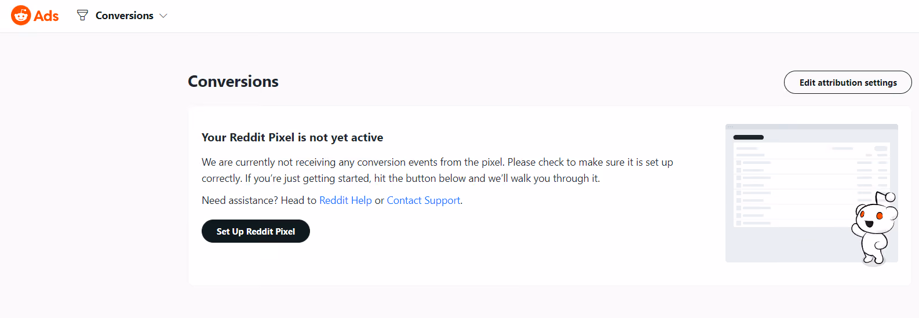Viewport: 919px width, 318px height.
Task: Click the funnel icon beside Conversions
Action: [x=83, y=16]
